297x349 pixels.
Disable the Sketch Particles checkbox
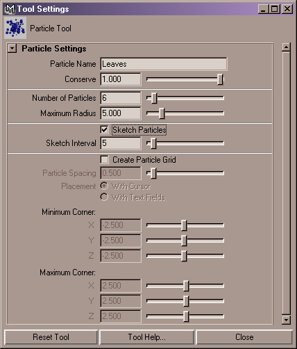point(104,129)
